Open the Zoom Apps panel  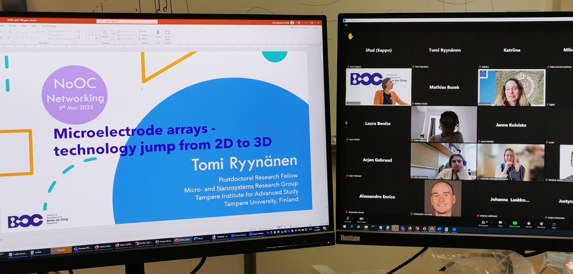tap(554, 226)
